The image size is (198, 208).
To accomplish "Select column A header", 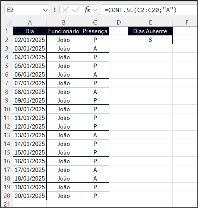I will click(x=30, y=22).
